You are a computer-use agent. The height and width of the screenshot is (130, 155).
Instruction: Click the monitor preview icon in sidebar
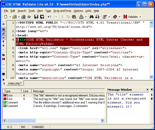4,74
